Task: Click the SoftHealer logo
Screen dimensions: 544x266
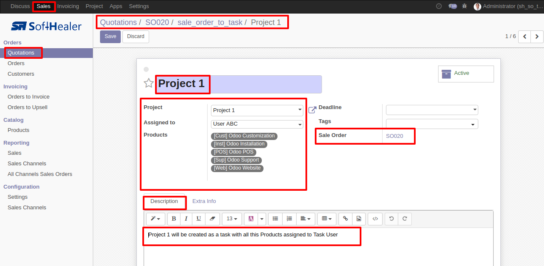Action: click(x=46, y=26)
